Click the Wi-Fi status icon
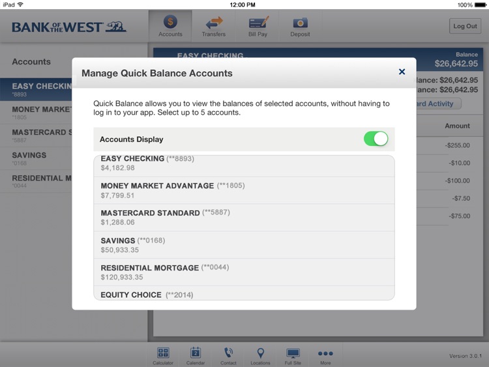 point(21,5)
